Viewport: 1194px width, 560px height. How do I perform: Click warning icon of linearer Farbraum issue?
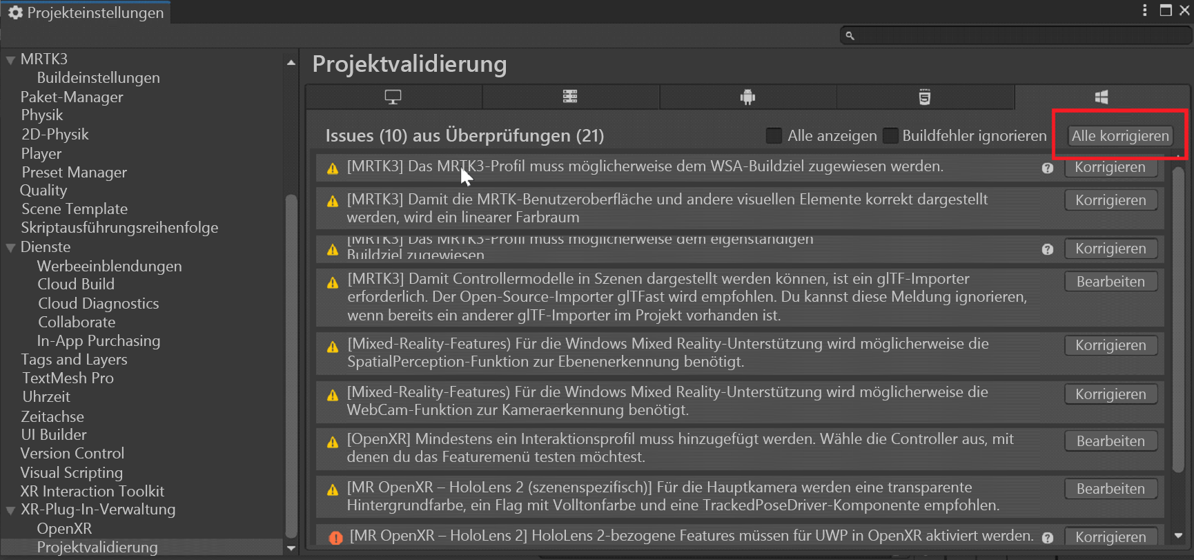333,201
